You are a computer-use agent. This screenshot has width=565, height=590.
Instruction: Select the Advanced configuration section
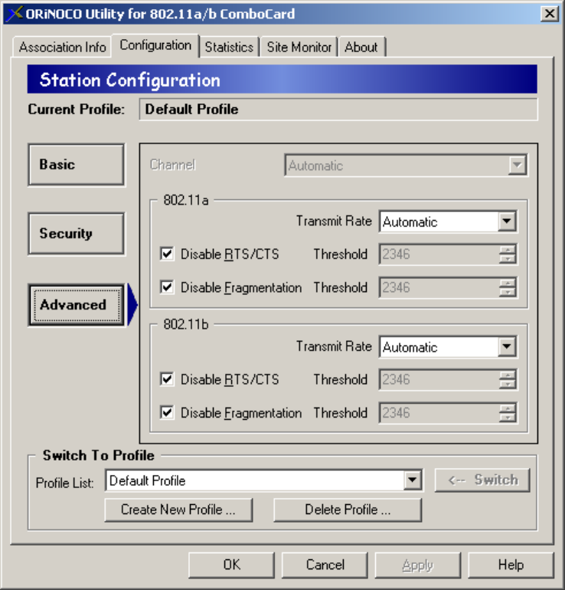77,305
